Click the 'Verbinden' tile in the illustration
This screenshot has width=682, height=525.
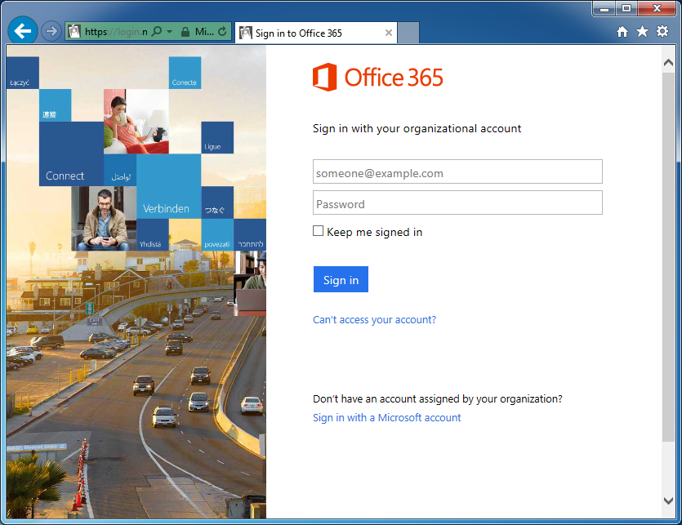pos(169,186)
